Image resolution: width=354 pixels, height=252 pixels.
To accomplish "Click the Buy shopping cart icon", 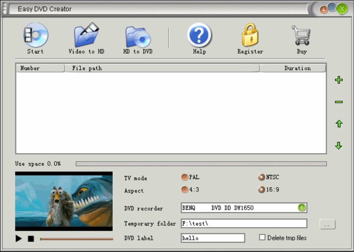I will pyautogui.click(x=301, y=35).
